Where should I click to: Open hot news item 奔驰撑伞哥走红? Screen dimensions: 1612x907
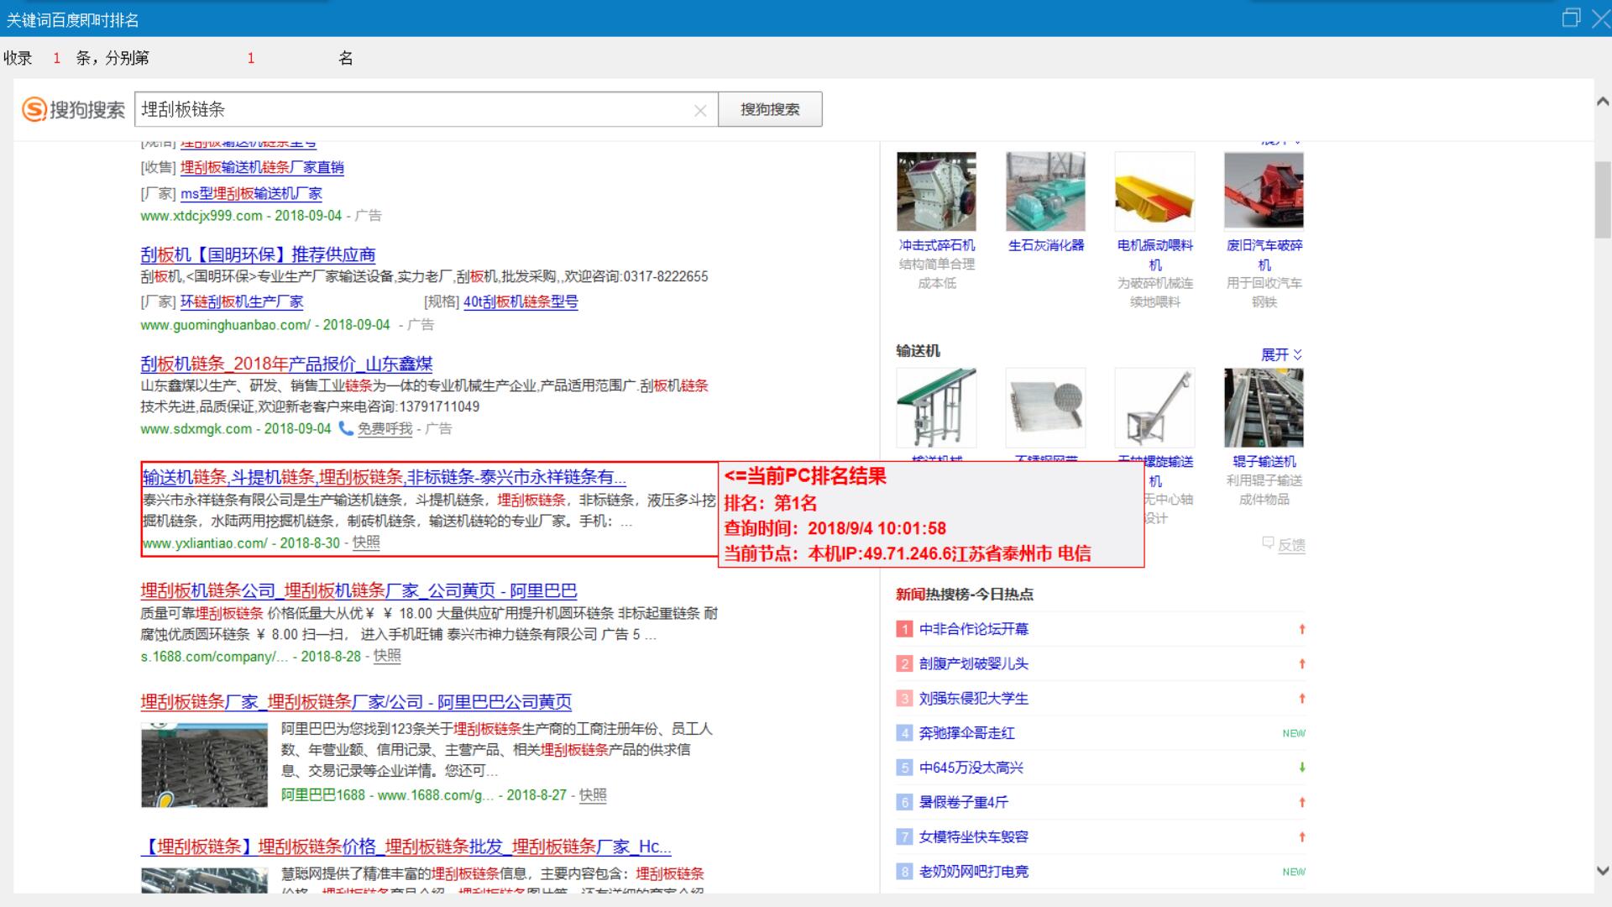(x=966, y=733)
